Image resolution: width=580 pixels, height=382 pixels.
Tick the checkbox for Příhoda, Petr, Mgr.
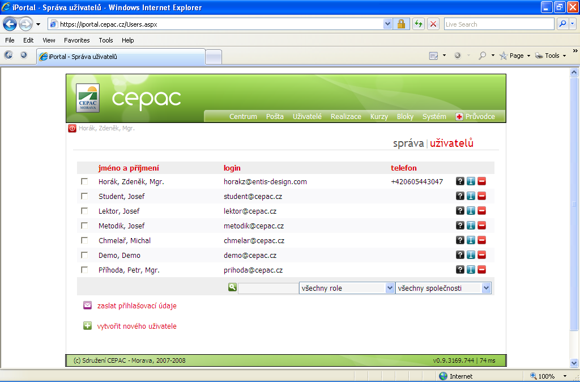84,270
